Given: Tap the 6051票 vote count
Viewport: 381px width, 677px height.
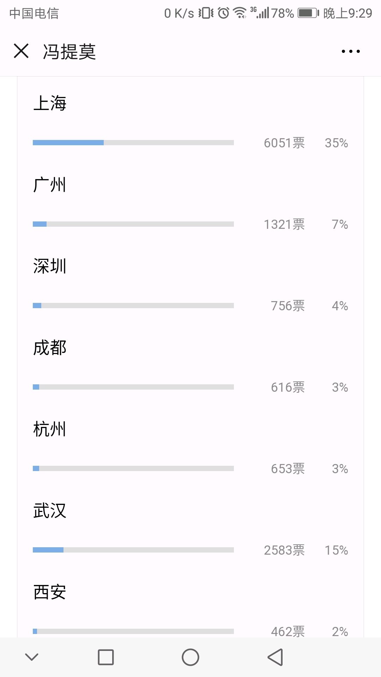Looking at the screenshot, I should (x=284, y=143).
